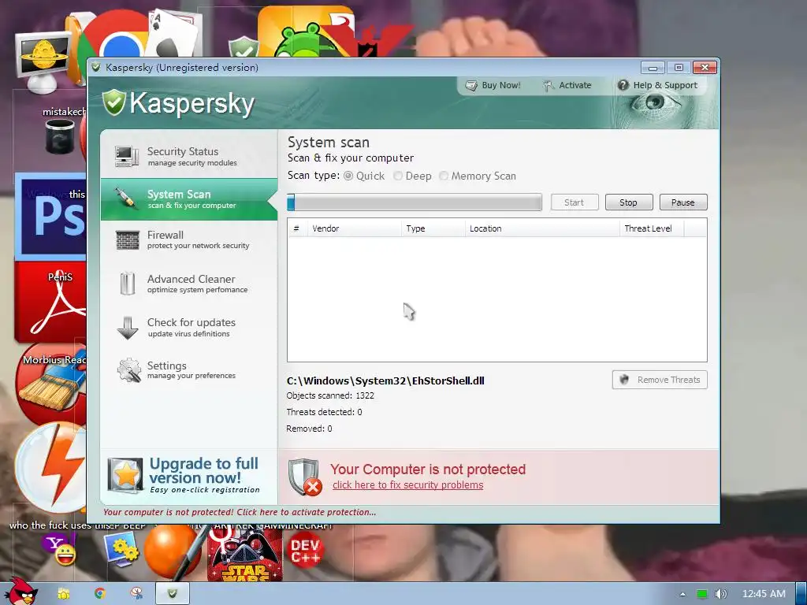Click the red X shield warning icon
Viewport: 807px width, 605px height.
click(x=305, y=477)
